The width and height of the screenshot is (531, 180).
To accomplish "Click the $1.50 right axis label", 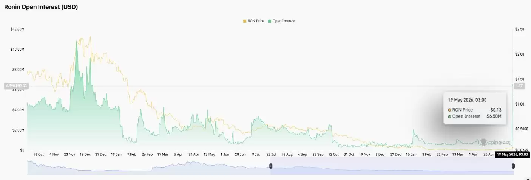I will (x=520, y=79).
